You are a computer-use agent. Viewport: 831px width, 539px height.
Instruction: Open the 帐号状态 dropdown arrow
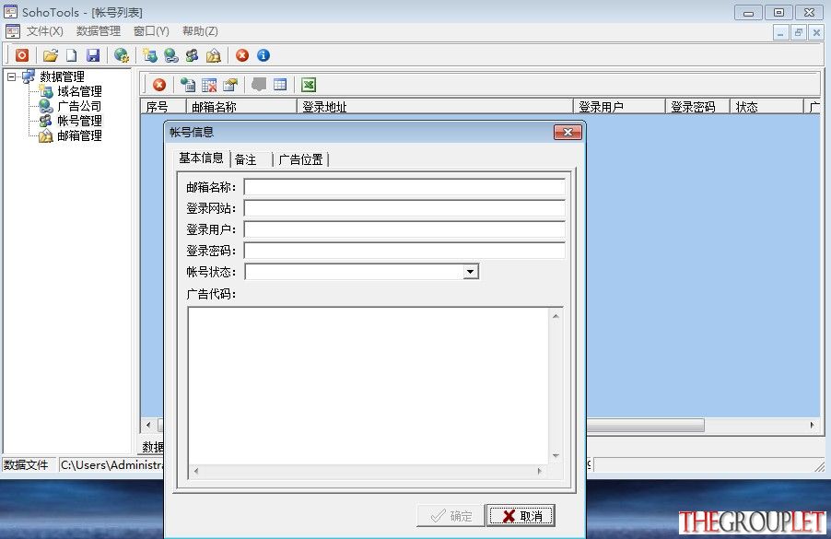470,272
